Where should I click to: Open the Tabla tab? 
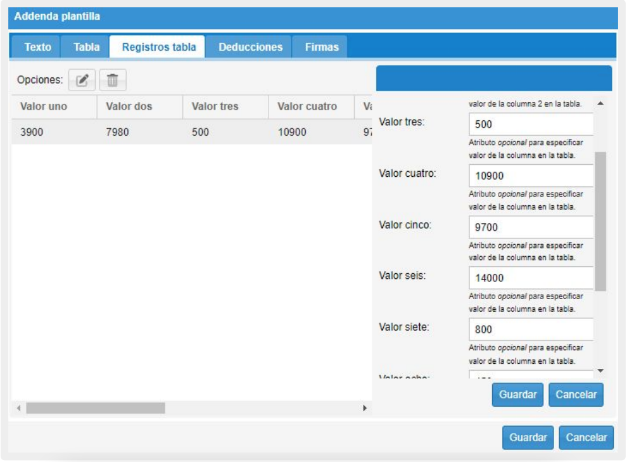click(86, 47)
